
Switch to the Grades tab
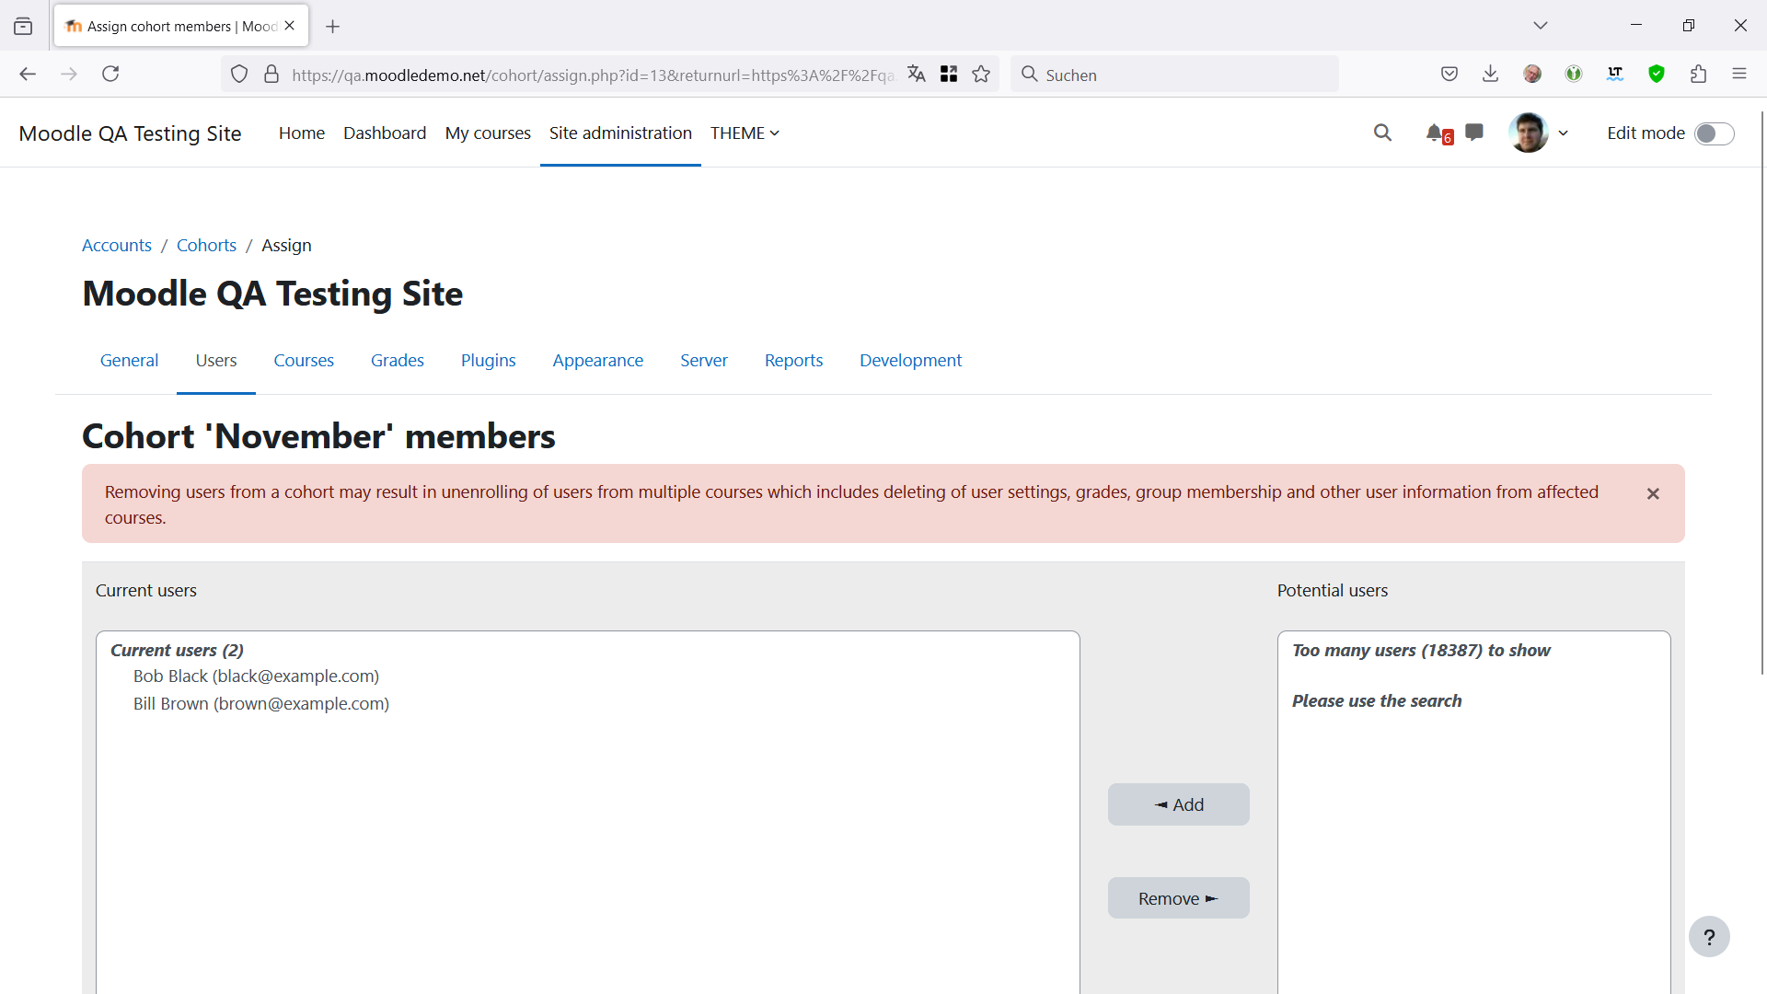pos(398,361)
